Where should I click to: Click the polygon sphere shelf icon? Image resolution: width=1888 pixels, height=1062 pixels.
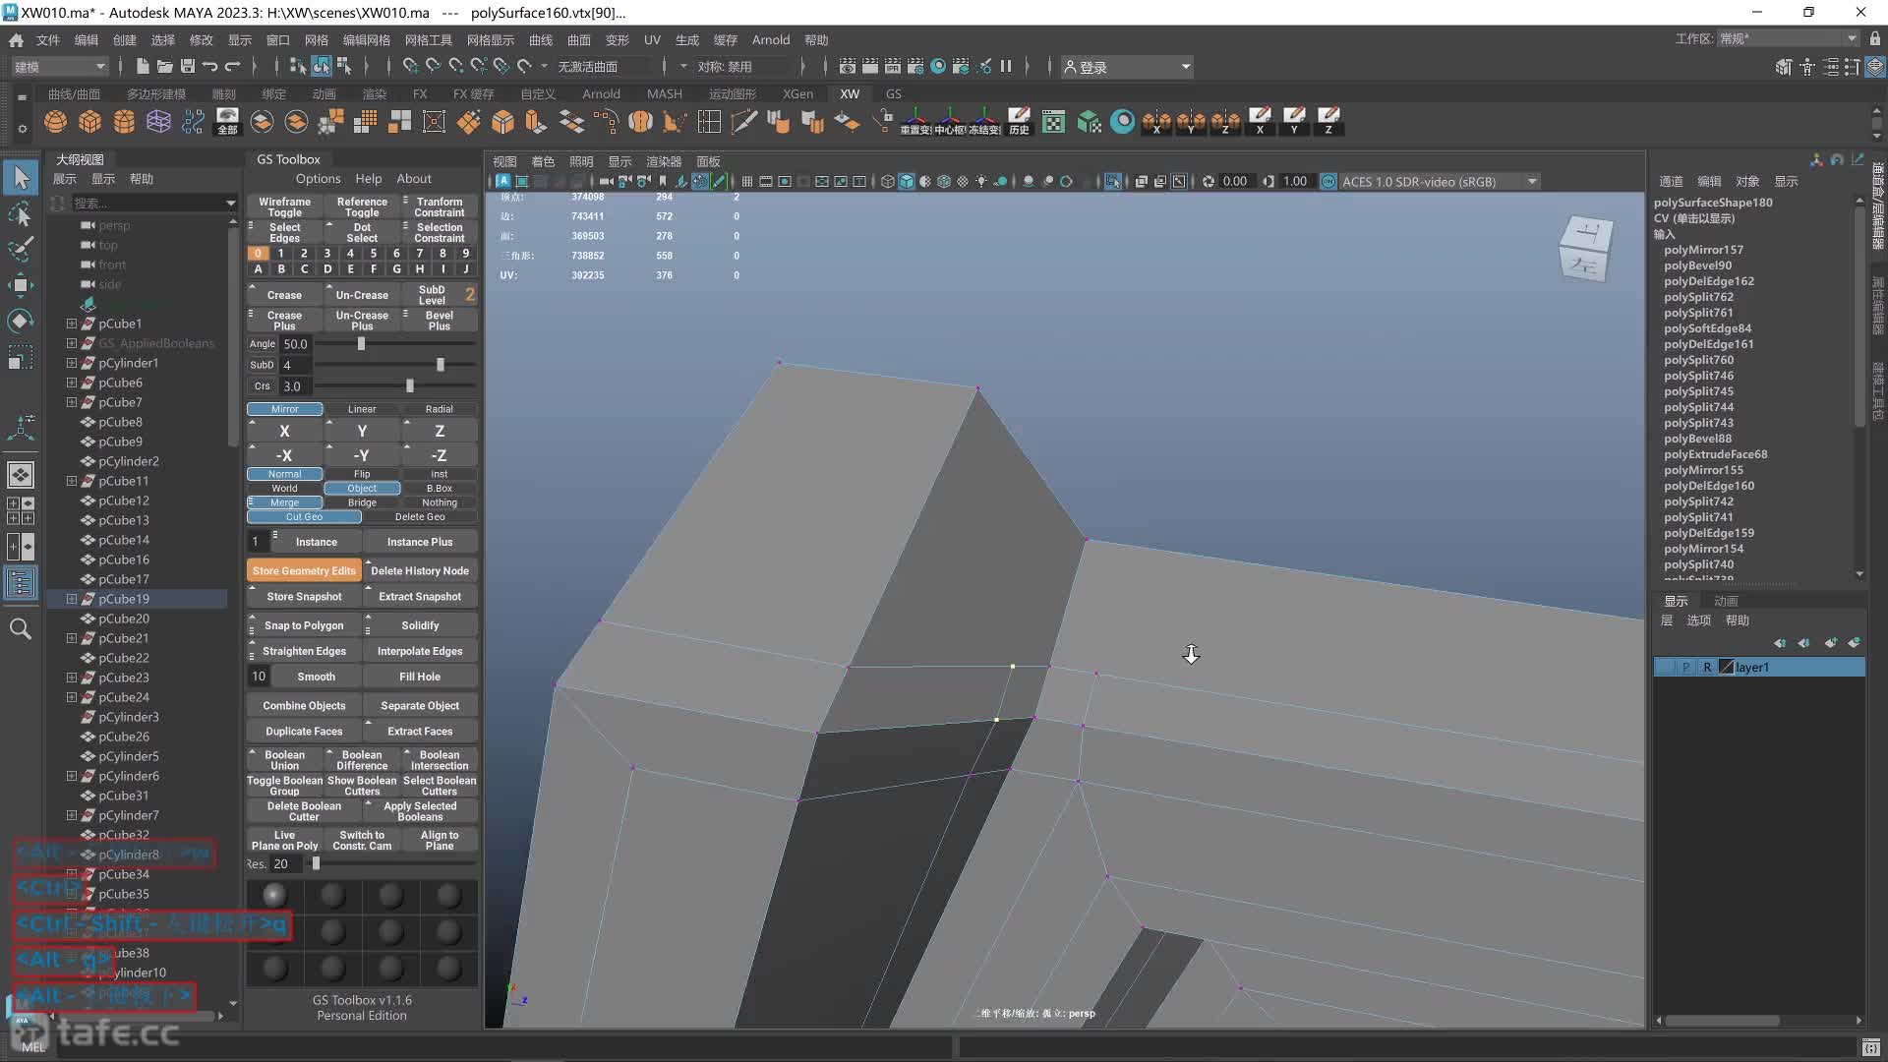[56, 122]
